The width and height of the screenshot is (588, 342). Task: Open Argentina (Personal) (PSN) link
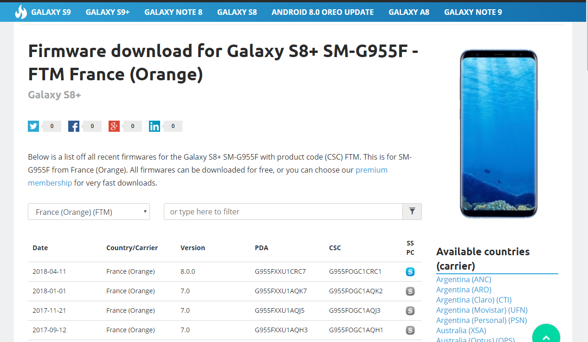pos(481,320)
